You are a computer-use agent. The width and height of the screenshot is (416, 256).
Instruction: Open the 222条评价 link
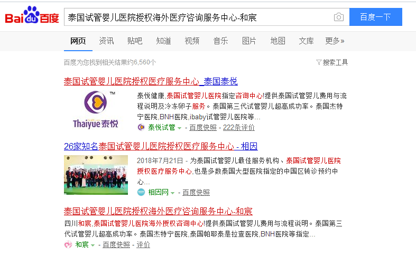pyautogui.click(x=239, y=127)
